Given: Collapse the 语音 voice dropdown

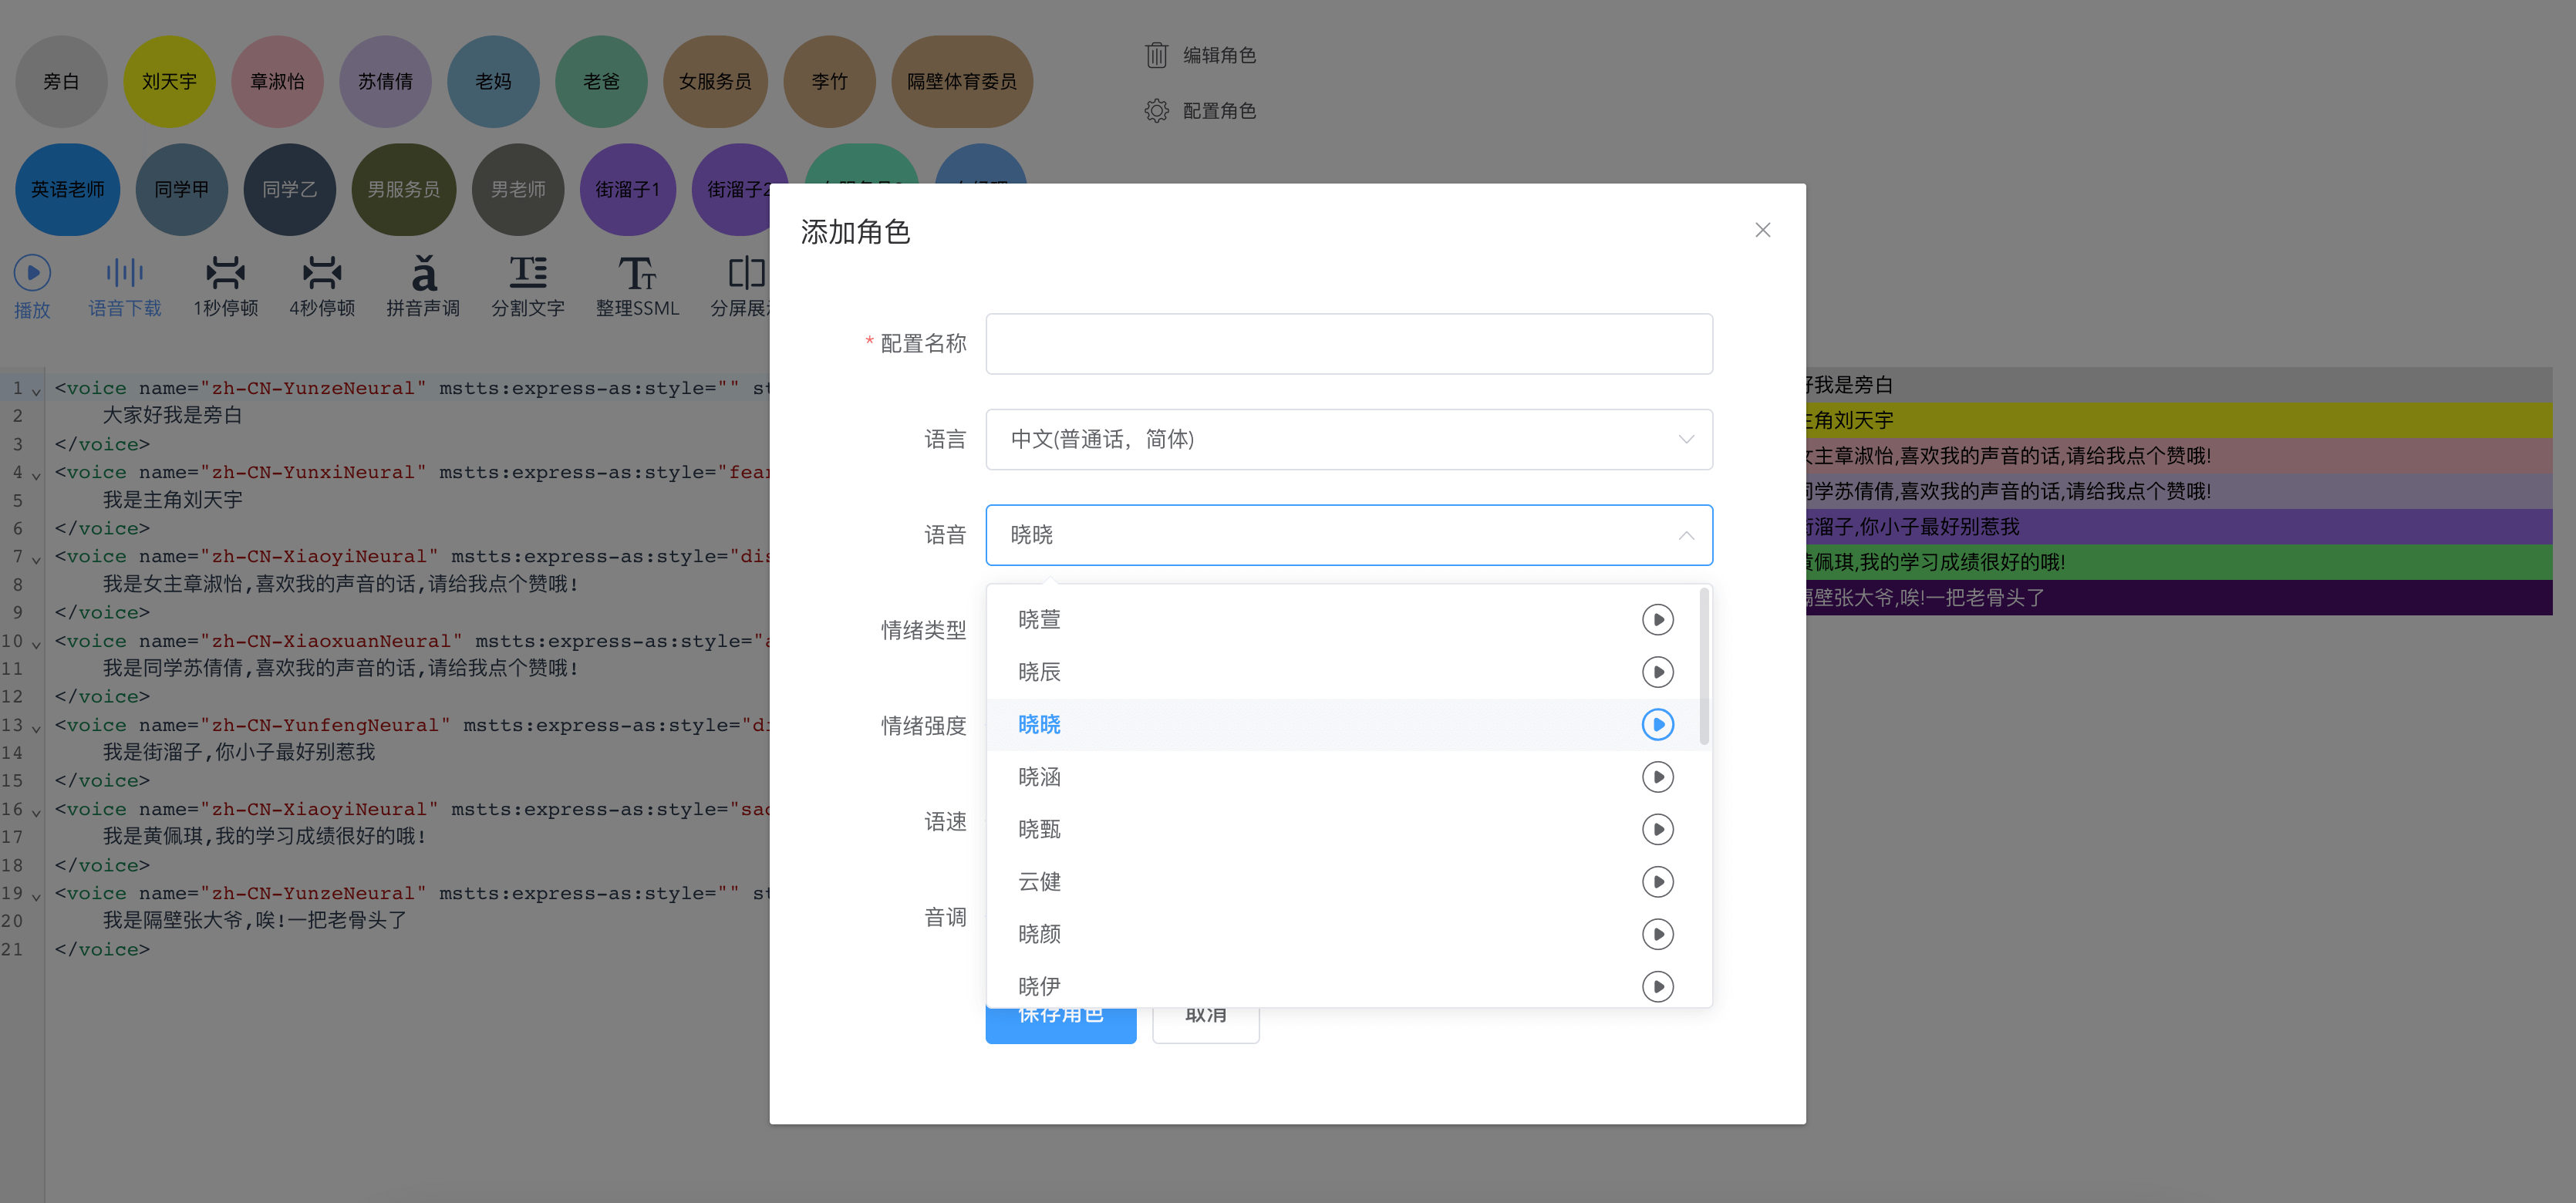Looking at the screenshot, I should [x=1686, y=535].
